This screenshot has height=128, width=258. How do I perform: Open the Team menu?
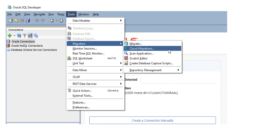(61, 15)
